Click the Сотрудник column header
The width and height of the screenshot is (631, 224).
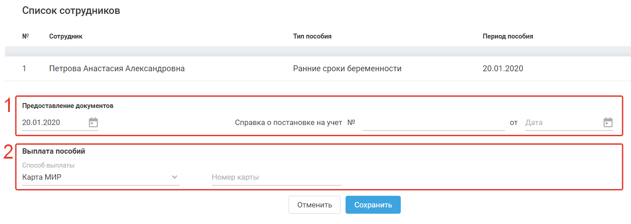click(66, 36)
